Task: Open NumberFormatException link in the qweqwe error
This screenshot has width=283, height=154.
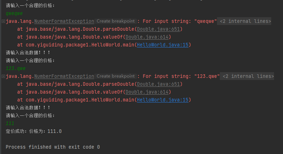Action: point(64,21)
